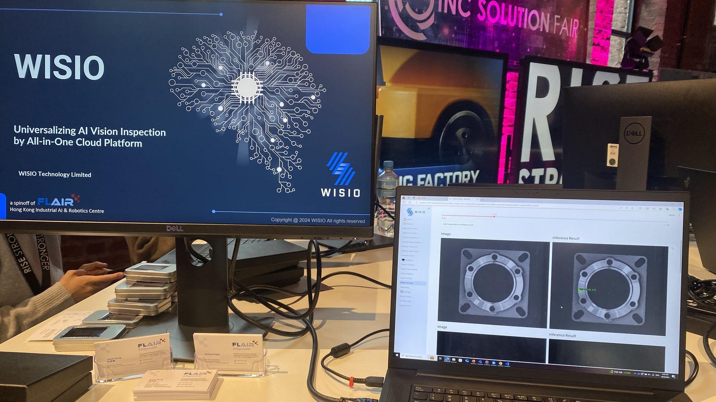Open Google Chrome from the taskbar
The width and height of the screenshot is (716, 402).
(500, 363)
